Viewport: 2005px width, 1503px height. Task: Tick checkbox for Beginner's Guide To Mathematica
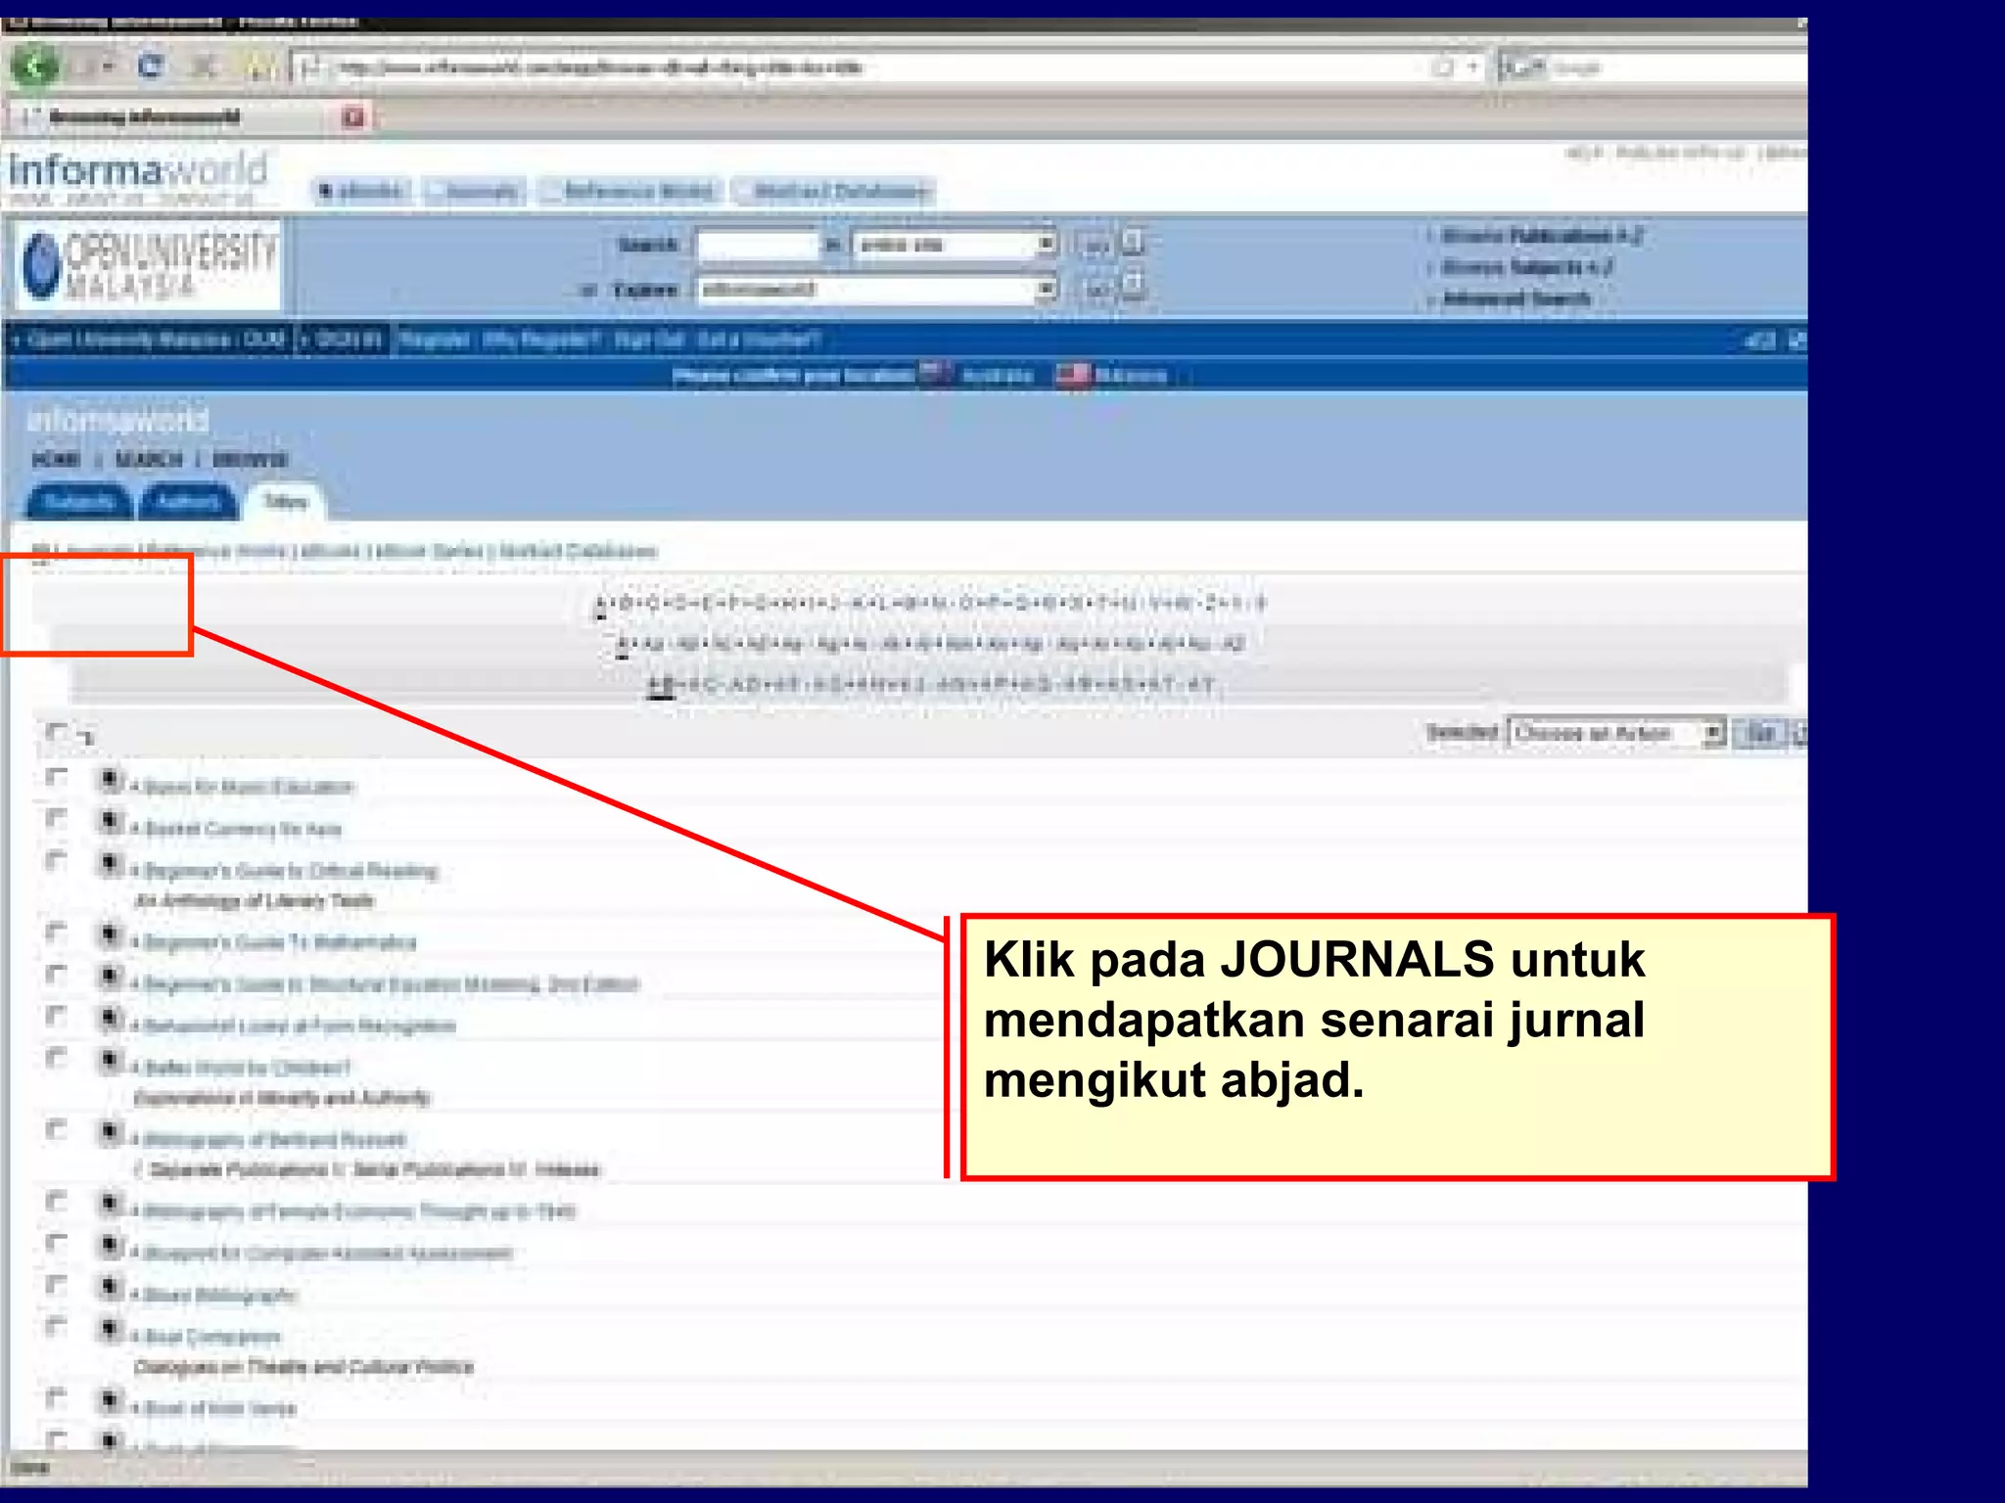pyautogui.click(x=57, y=933)
